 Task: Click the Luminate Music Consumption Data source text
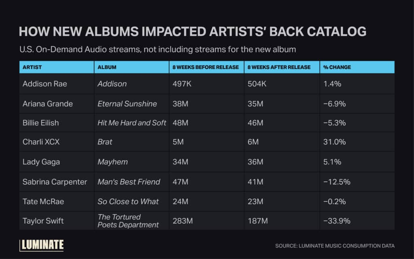coord(335,246)
